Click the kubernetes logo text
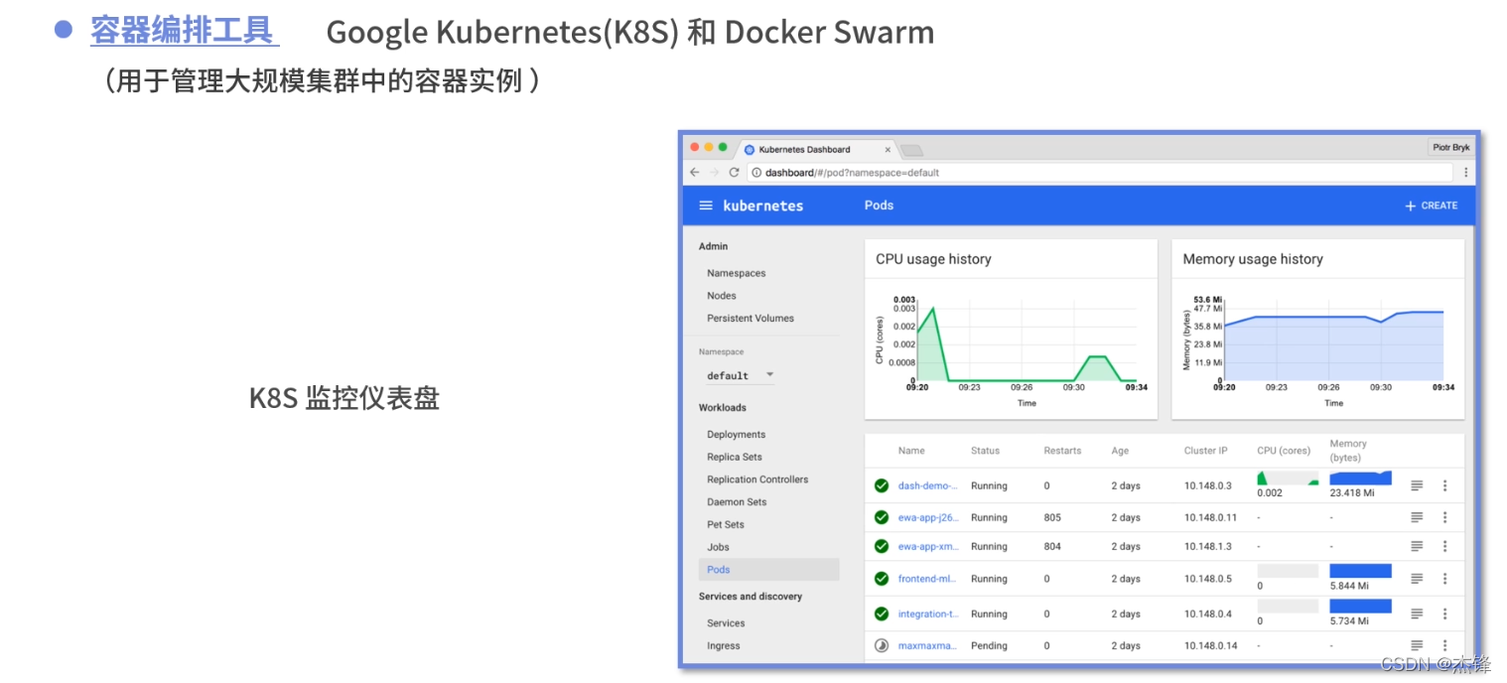The image size is (1507, 683). [762, 205]
